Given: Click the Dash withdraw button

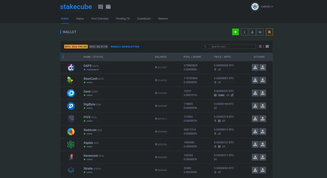Looking at the screenshot, I should coord(263,93).
